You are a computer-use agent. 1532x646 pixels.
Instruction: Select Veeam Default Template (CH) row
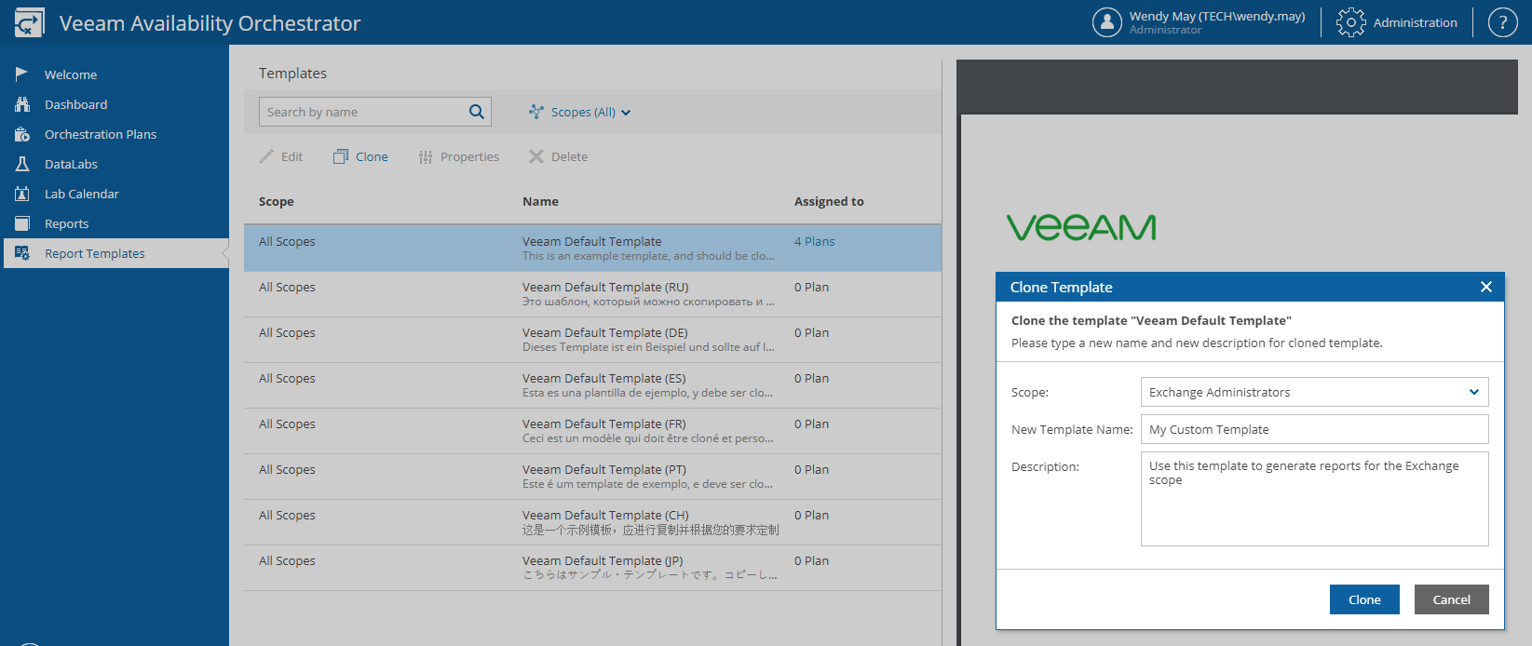tap(592, 522)
